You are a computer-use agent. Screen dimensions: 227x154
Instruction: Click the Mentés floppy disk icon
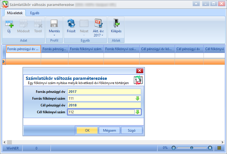(x=54, y=23)
